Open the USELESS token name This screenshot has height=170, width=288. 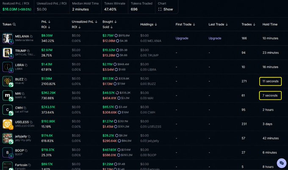coord(22,122)
